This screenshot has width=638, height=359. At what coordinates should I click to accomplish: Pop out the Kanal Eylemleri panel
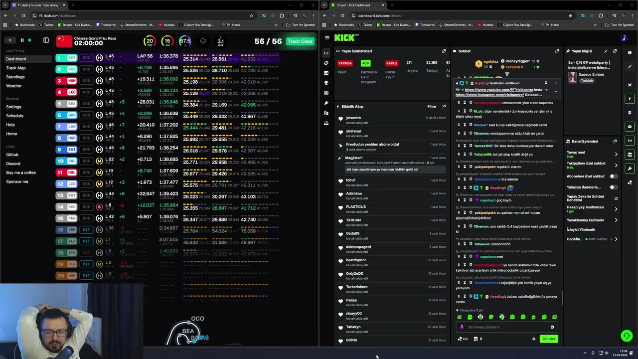pyautogui.click(x=615, y=141)
